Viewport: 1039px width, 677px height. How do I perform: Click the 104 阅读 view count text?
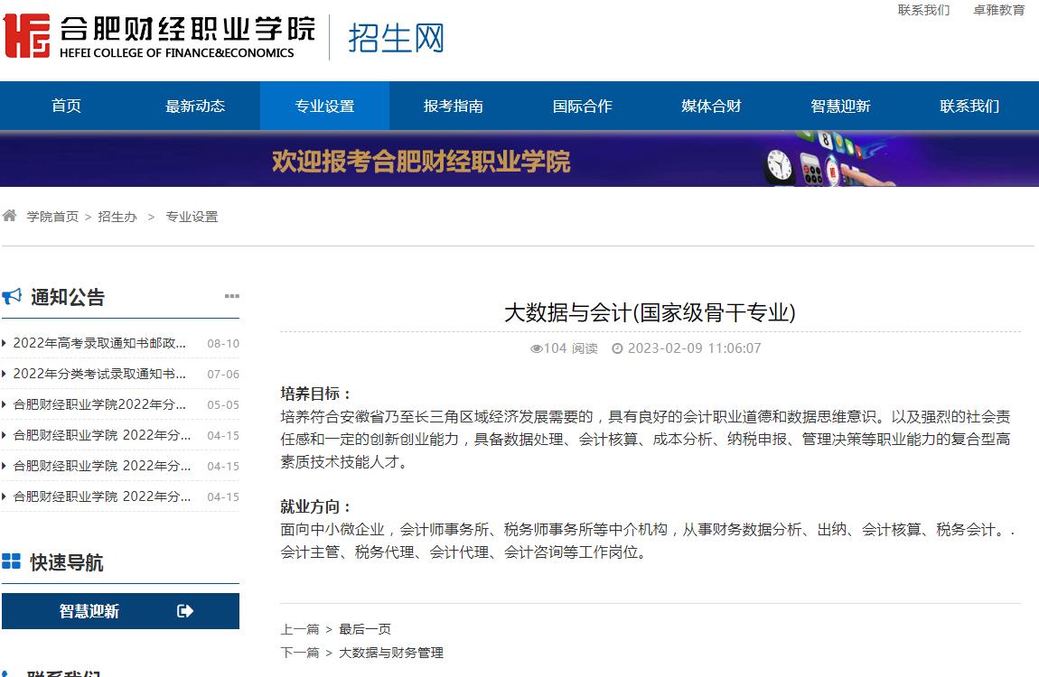pos(570,348)
